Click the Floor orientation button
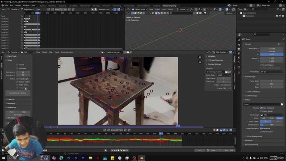 [x=12, y=112]
